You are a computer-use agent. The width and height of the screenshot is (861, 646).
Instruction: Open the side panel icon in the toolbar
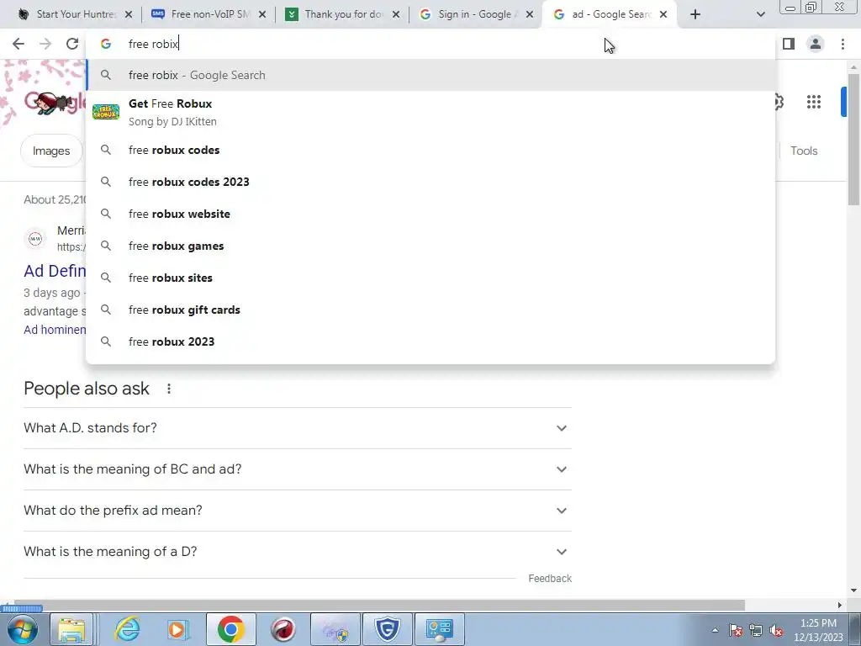click(x=789, y=44)
